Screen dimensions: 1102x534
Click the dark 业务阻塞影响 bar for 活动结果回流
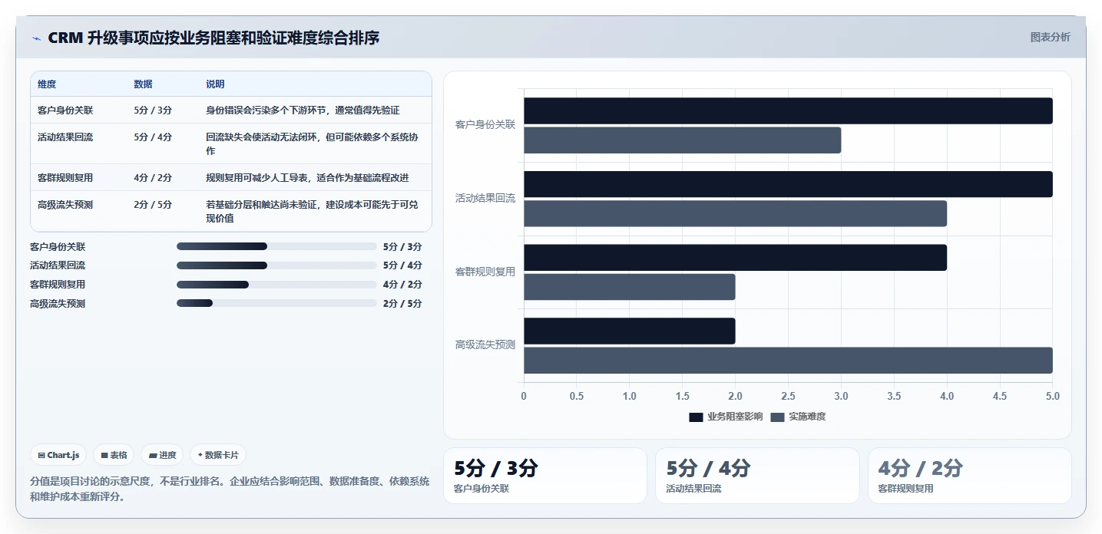click(788, 184)
